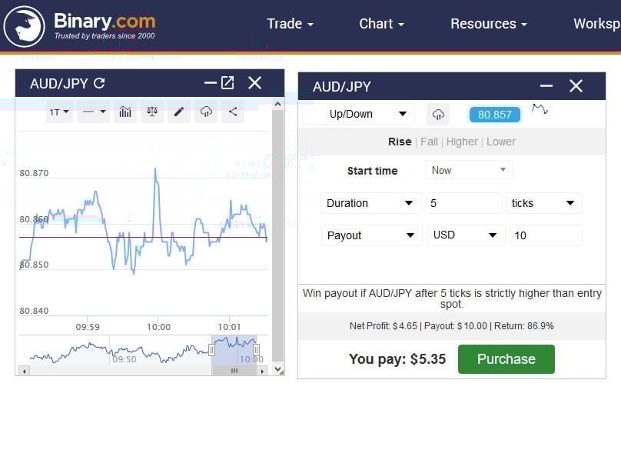Click the navigator horizontal scrollbar thumb
Screen dimensions: 621x450
coord(234,371)
